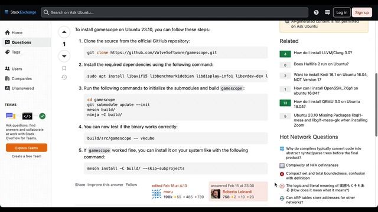
Task: Open 'Can ARP tables store addresses' question
Action: (320, 200)
